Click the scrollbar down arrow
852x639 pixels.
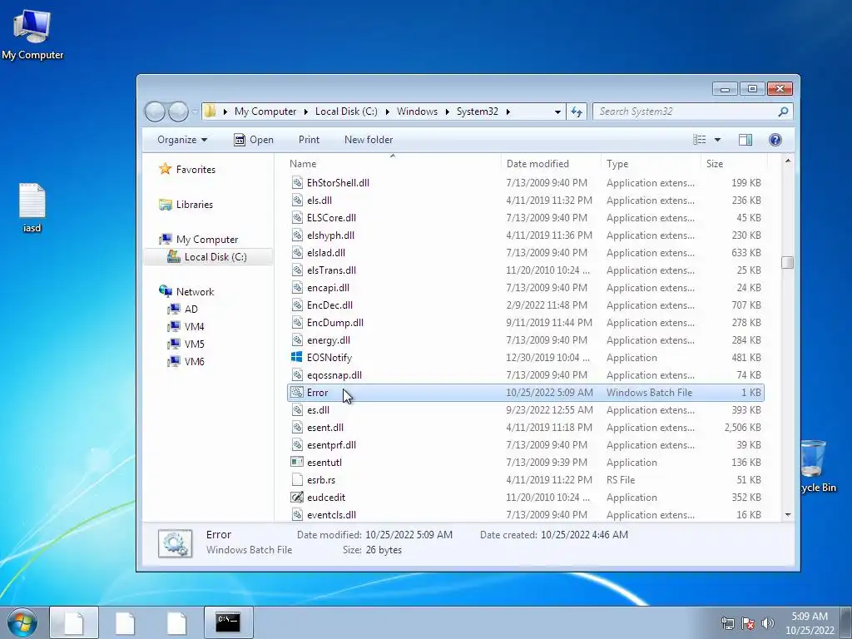coord(788,514)
